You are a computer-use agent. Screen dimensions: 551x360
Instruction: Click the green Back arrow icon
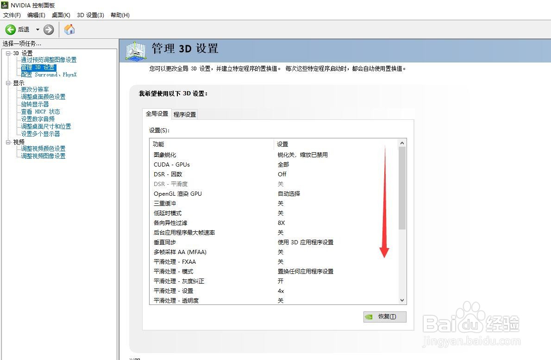pyautogui.click(x=11, y=30)
